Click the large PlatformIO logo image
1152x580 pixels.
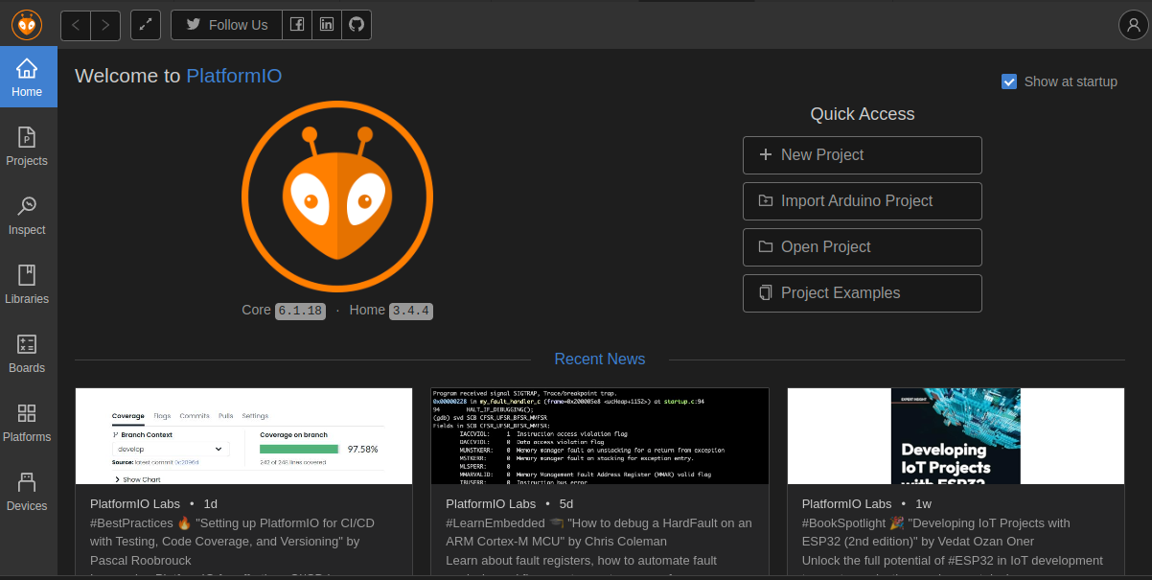(337, 196)
